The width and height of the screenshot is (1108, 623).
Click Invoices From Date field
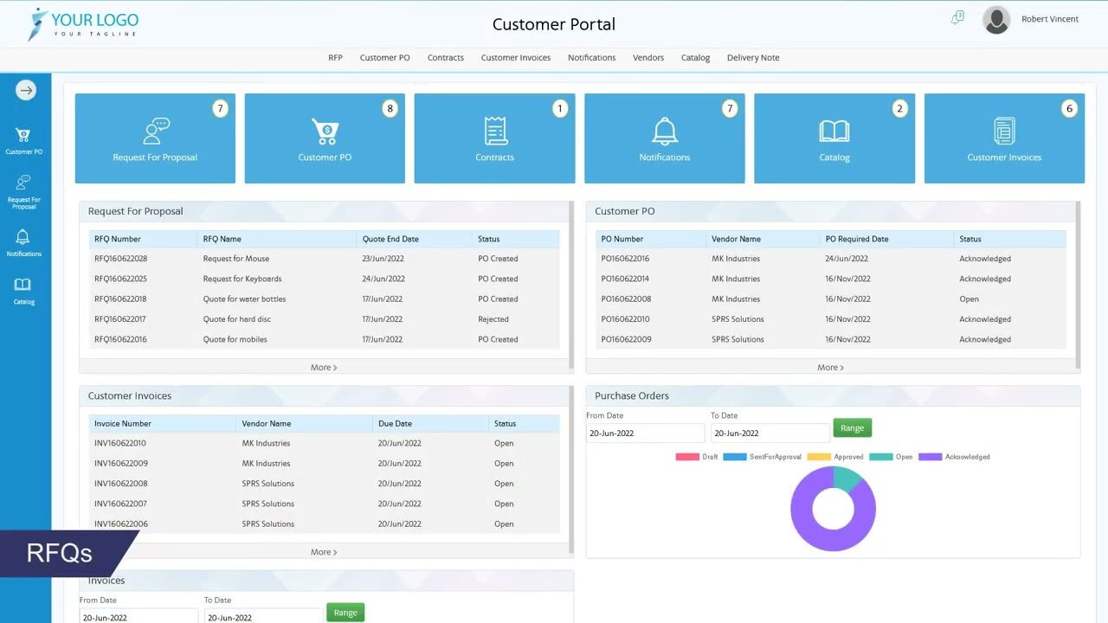(138, 616)
